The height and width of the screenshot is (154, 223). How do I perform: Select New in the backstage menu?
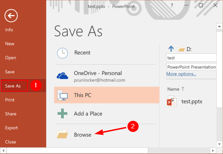coord(10,44)
